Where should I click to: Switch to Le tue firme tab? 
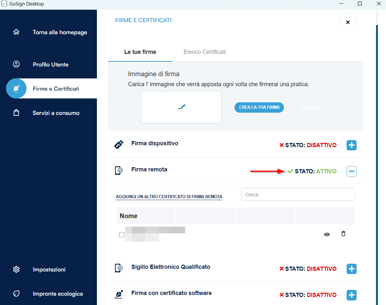tap(140, 52)
